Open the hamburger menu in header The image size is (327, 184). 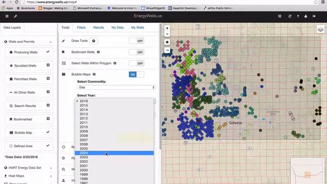click(x=7, y=16)
